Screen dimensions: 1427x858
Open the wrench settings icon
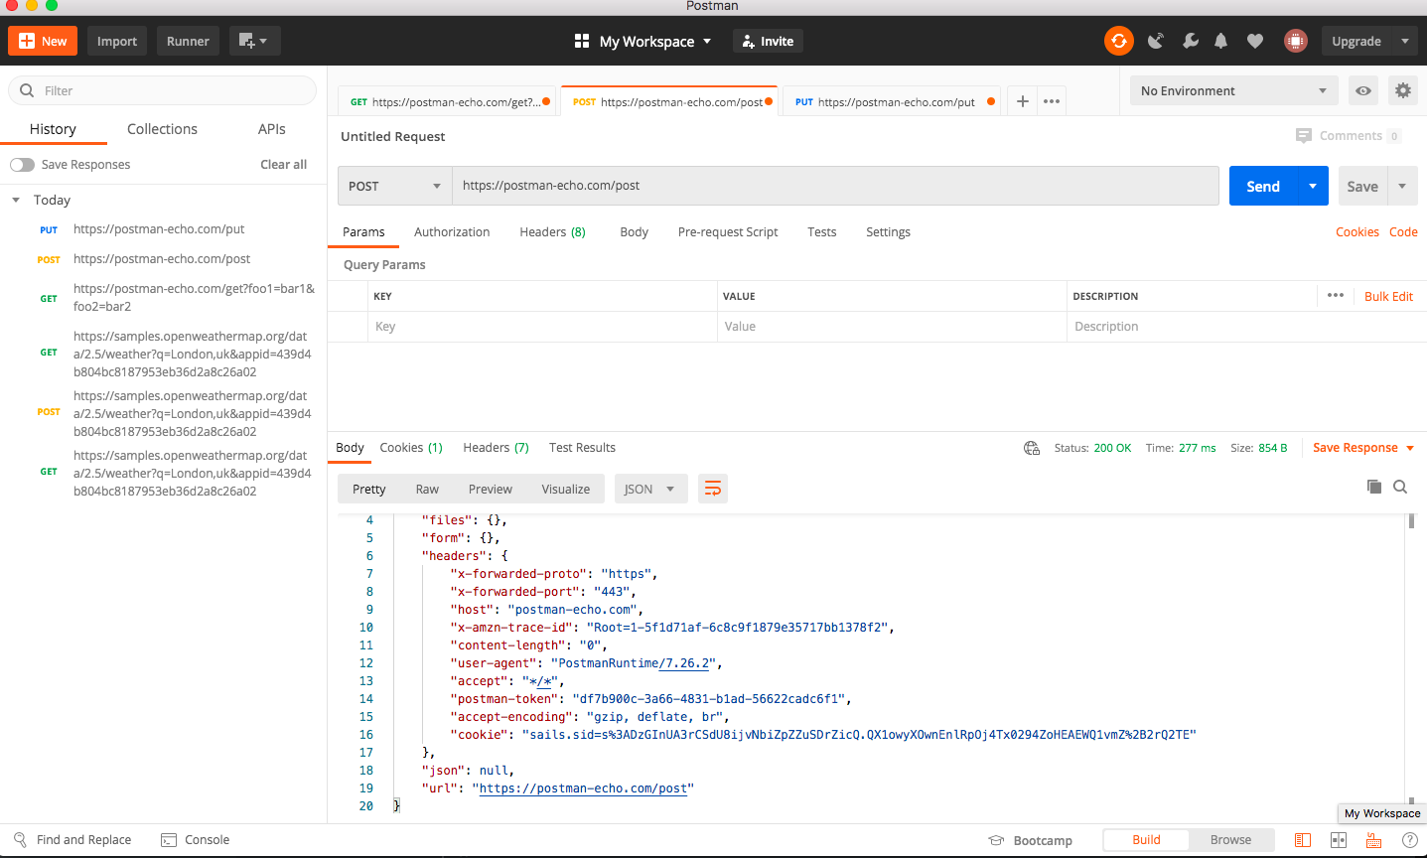point(1190,41)
